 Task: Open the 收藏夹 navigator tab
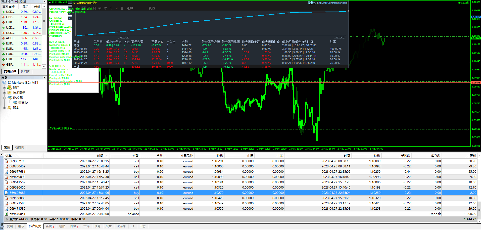pos(20,148)
